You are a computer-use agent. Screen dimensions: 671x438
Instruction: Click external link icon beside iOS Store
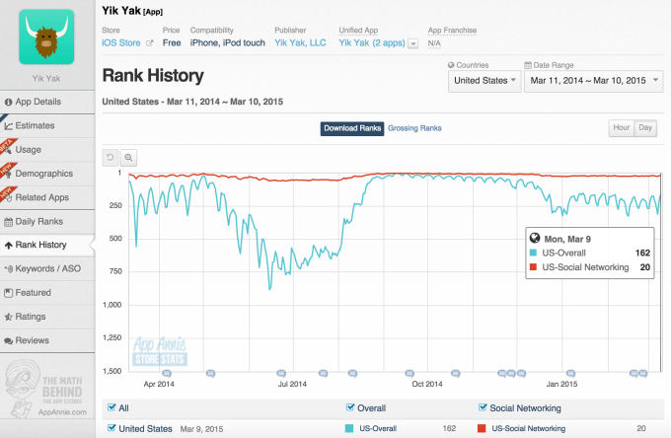click(x=150, y=43)
